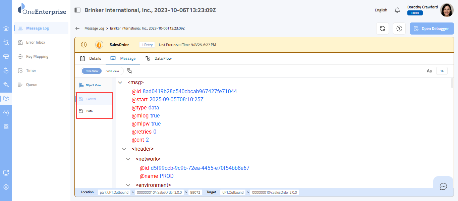Select the Data view option

89,111
